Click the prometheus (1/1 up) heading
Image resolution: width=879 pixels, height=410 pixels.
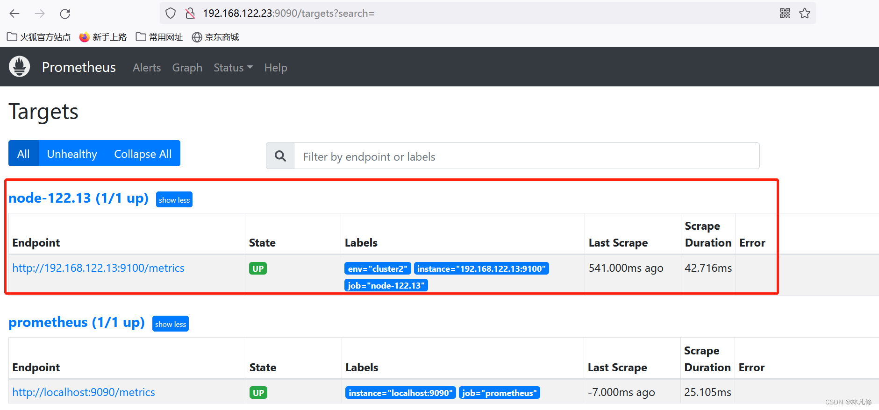tap(77, 322)
